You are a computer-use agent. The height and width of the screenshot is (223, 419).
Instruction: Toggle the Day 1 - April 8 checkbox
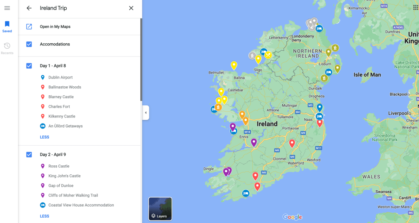coord(29,66)
